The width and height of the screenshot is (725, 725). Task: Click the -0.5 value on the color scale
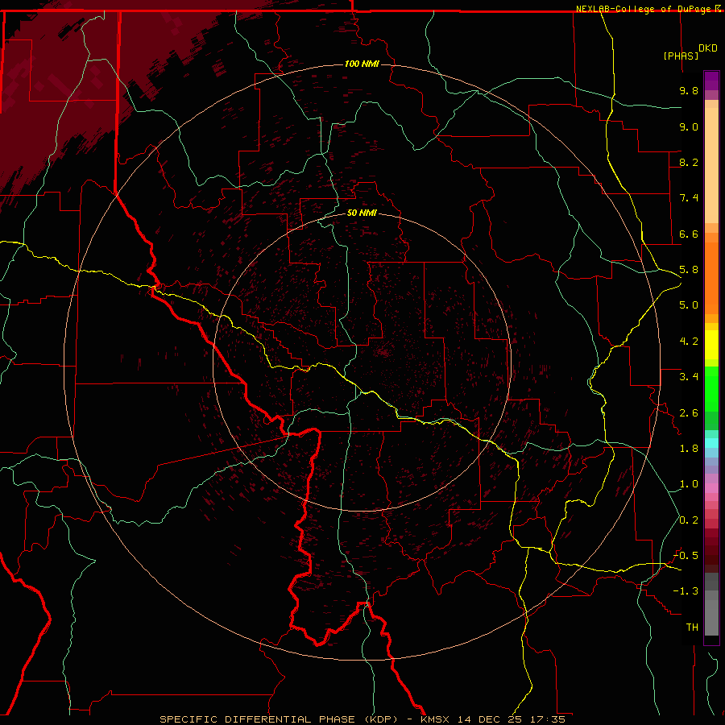[686, 556]
